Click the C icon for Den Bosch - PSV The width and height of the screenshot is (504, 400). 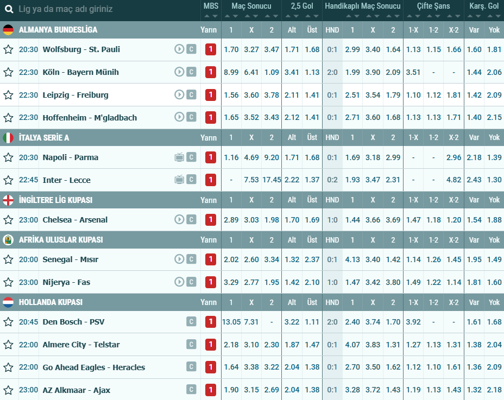pos(191,322)
